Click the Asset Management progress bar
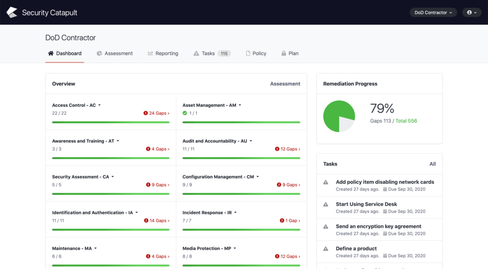 [x=241, y=122]
